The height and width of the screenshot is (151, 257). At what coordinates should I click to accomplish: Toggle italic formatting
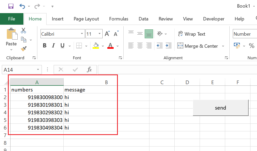coord(53,45)
